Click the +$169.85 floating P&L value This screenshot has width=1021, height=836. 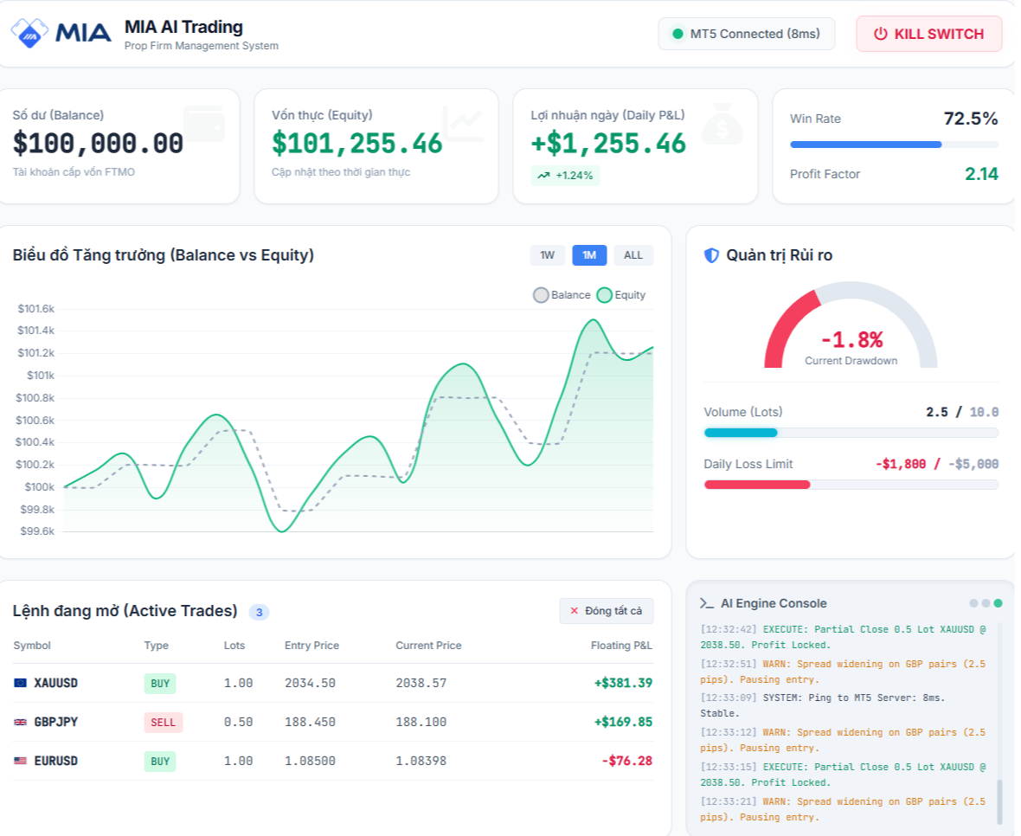pyautogui.click(x=623, y=722)
